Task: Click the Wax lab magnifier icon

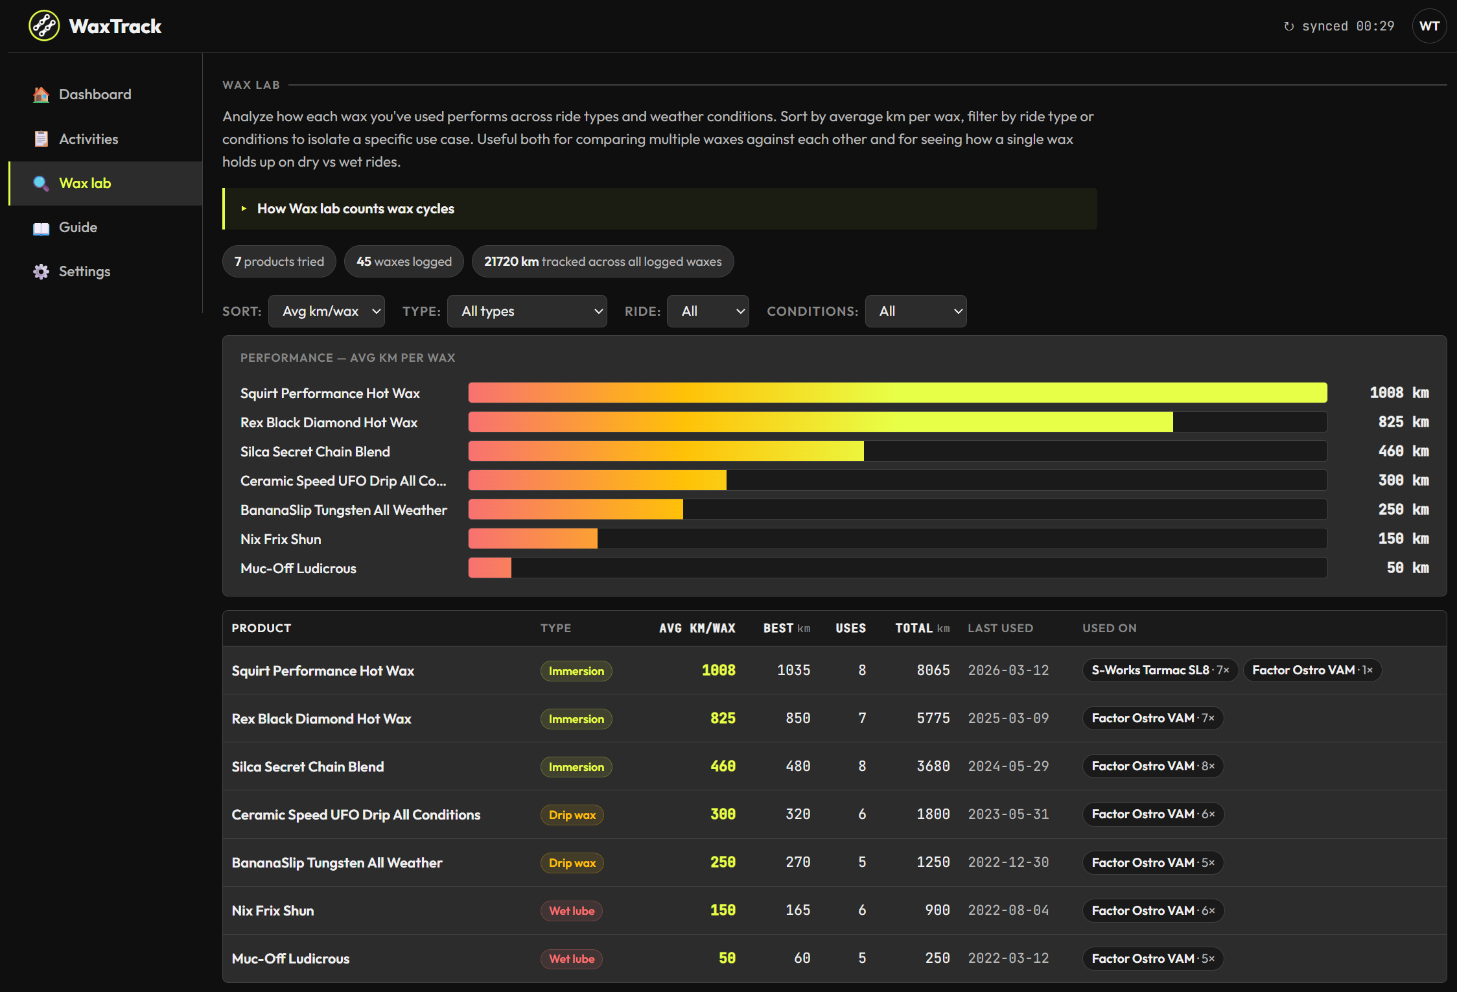Action: (41, 183)
